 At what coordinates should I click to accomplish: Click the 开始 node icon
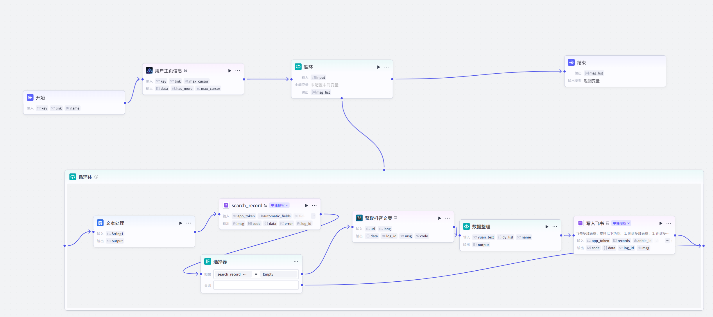(30, 98)
